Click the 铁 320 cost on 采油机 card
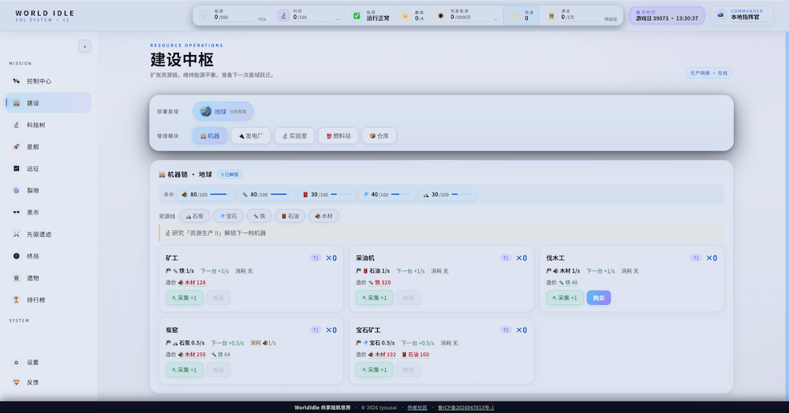This screenshot has height=413, width=789. coord(380,282)
